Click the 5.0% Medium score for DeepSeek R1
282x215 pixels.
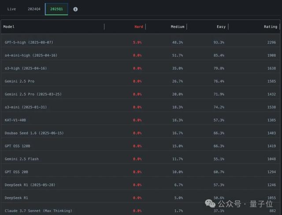(x=178, y=198)
